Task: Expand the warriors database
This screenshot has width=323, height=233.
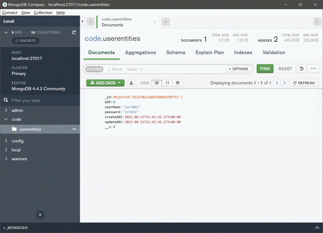Action: tap(6, 158)
